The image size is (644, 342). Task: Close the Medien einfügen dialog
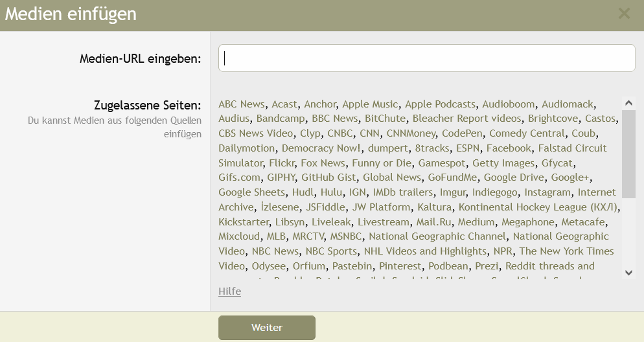click(x=624, y=14)
